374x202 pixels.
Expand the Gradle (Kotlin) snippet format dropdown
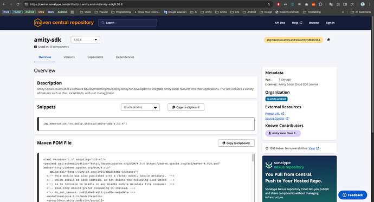pyautogui.click(x=140, y=107)
